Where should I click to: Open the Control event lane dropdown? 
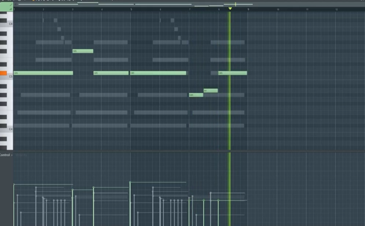coord(6,155)
